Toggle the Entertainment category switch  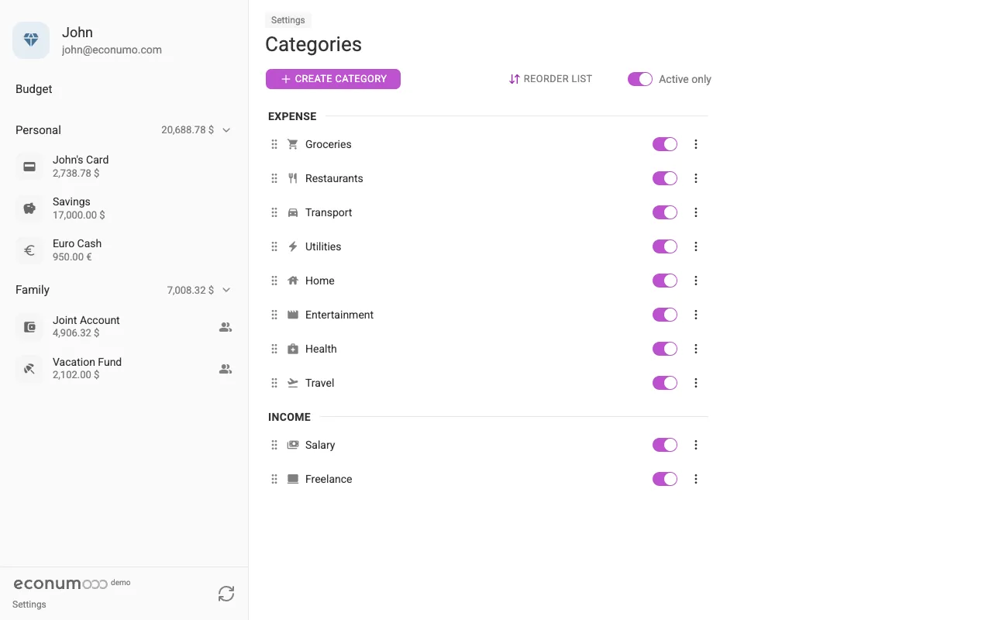[x=665, y=315]
